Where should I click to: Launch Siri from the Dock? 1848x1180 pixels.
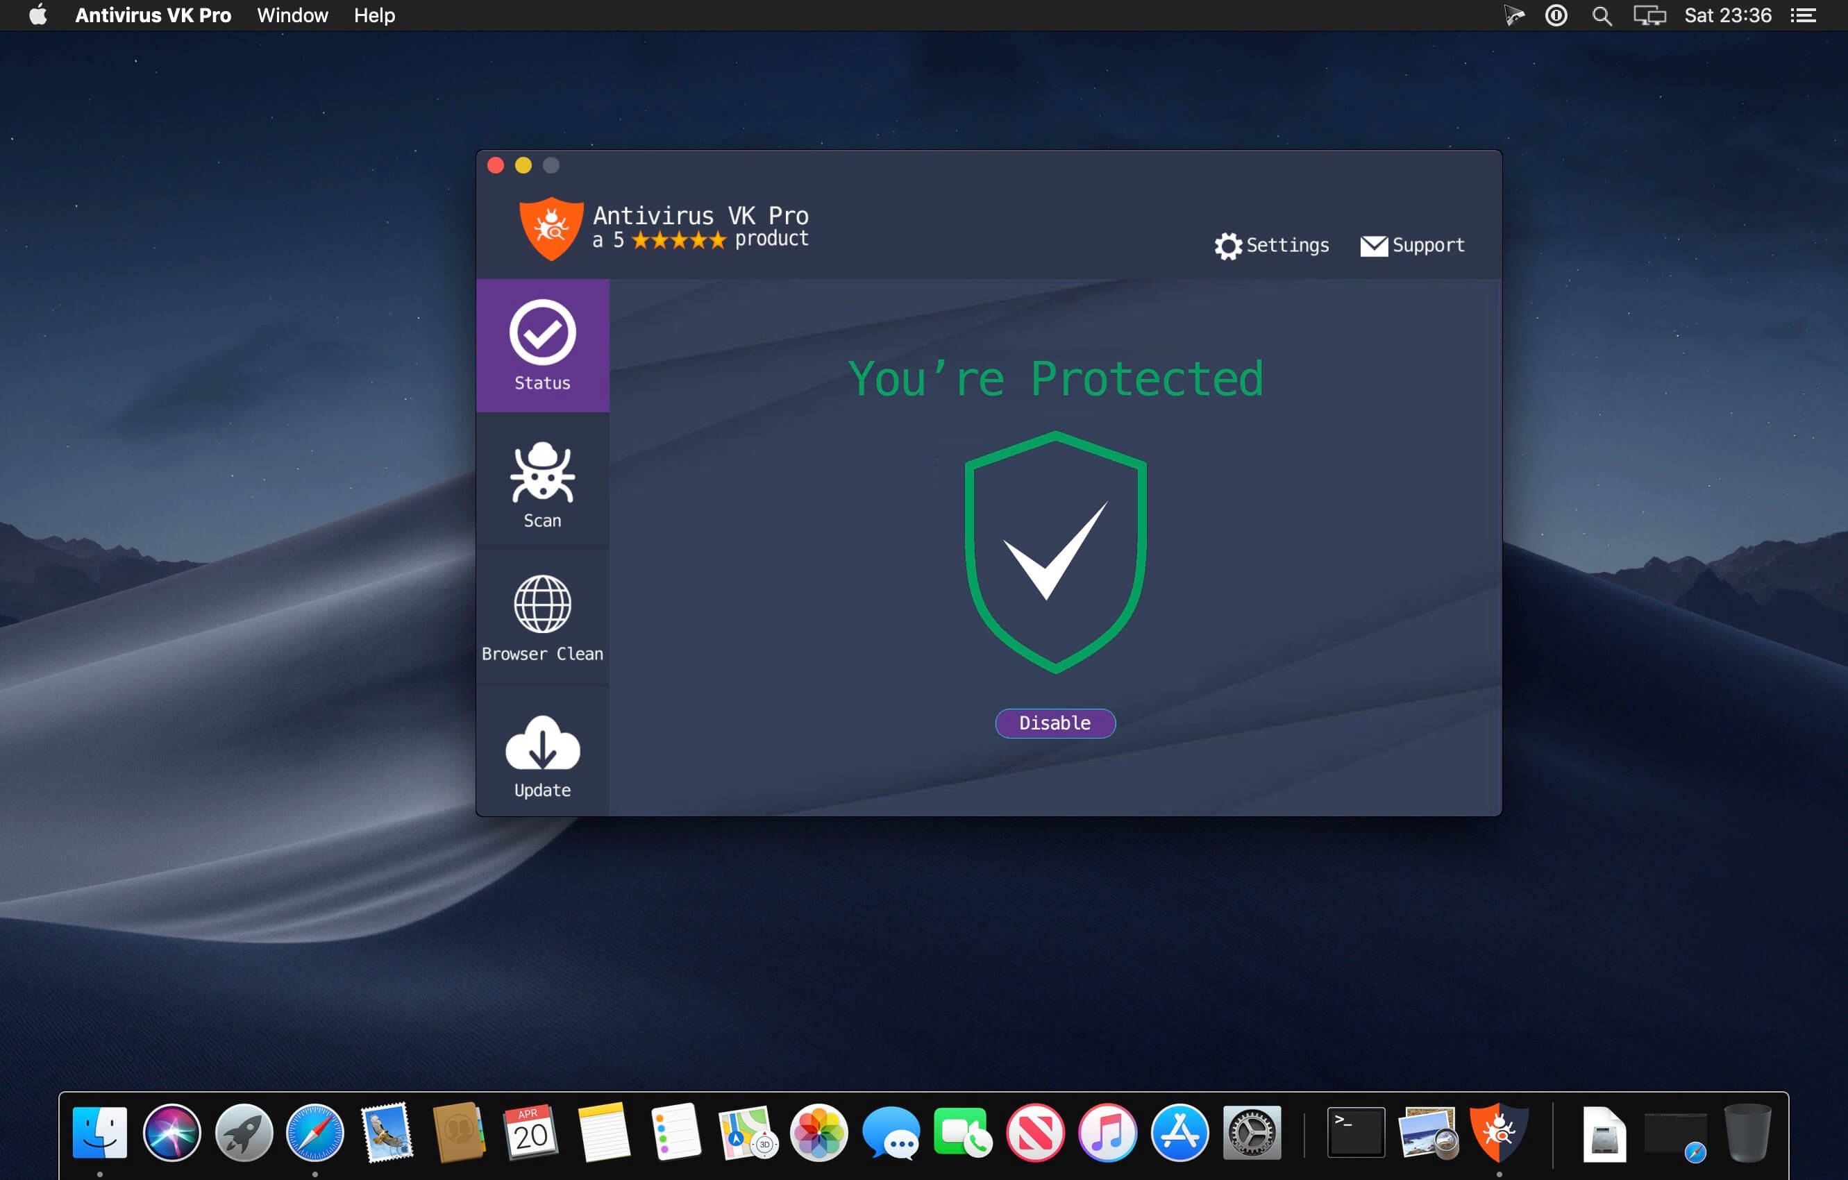172,1132
